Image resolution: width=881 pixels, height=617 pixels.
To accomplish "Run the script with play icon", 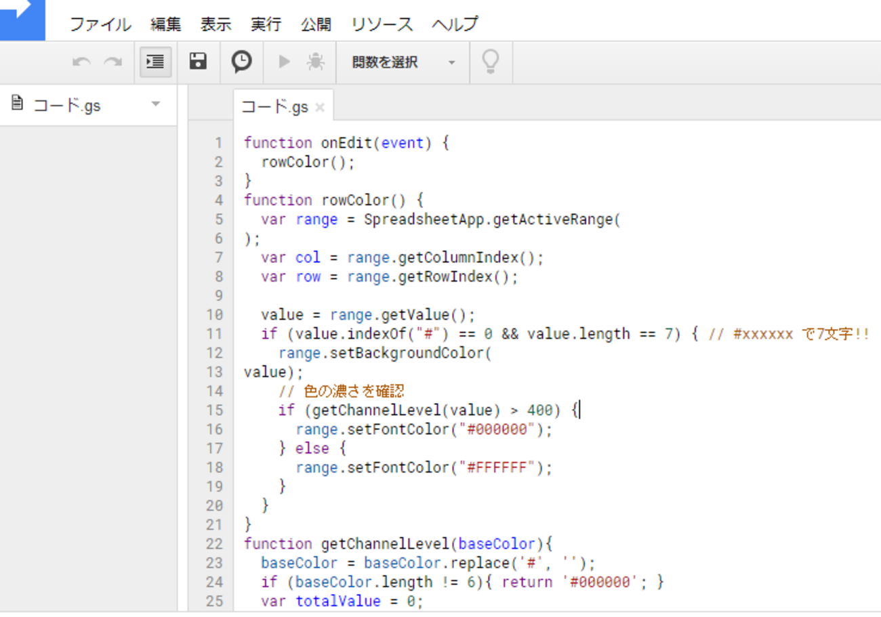I will 285,62.
